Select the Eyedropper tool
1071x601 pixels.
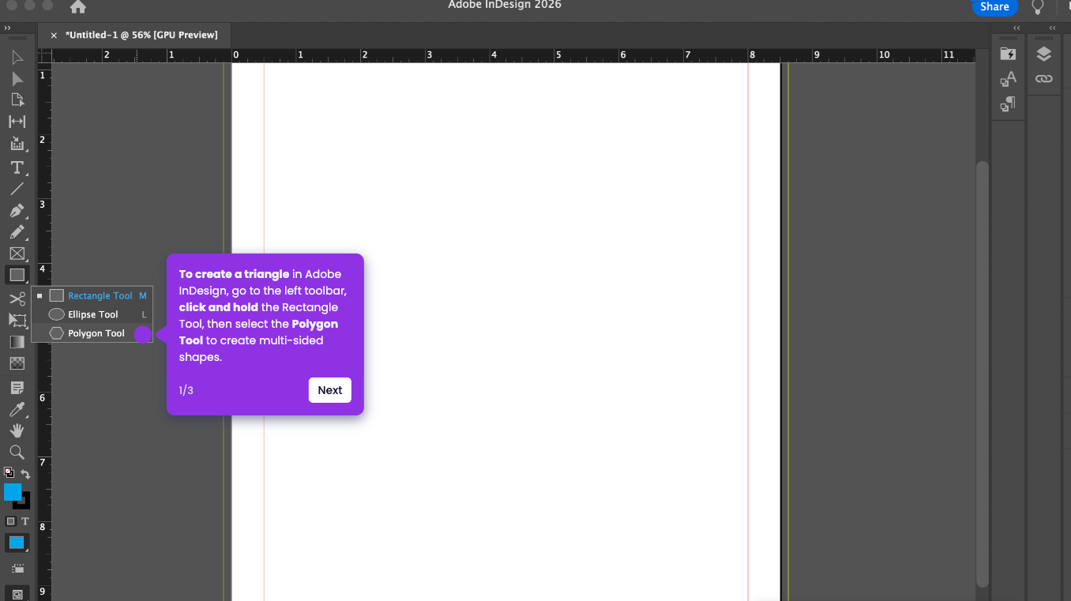point(17,409)
